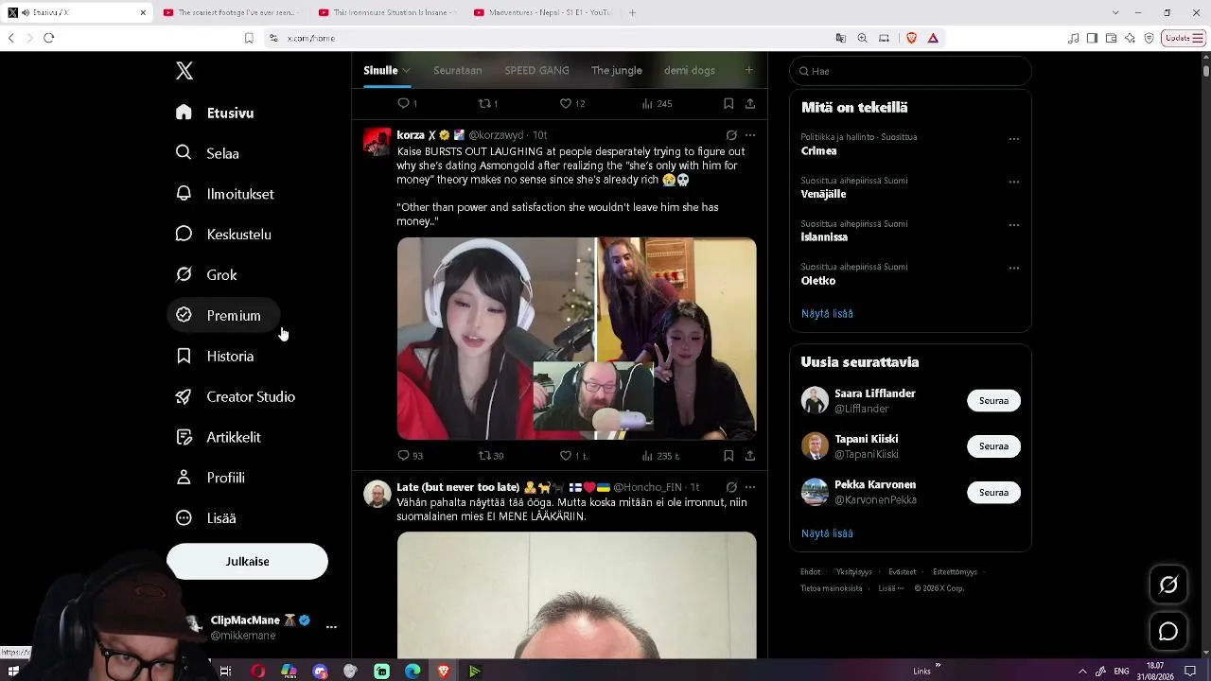1211x681 pixels.
Task: Open the Windows Start menu
Action: 13,672
